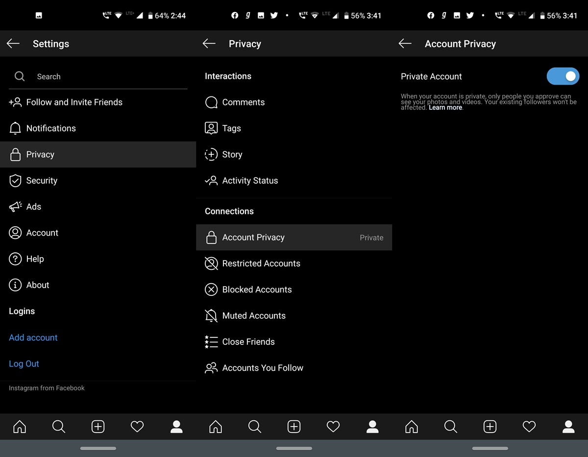The width and height of the screenshot is (588, 457).
Task: Click the Ads megaphone icon
Action: coord(15,207)
